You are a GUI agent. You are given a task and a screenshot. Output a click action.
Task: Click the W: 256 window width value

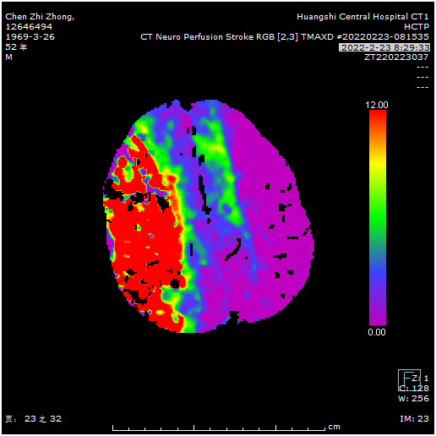(x=413, y=399)
